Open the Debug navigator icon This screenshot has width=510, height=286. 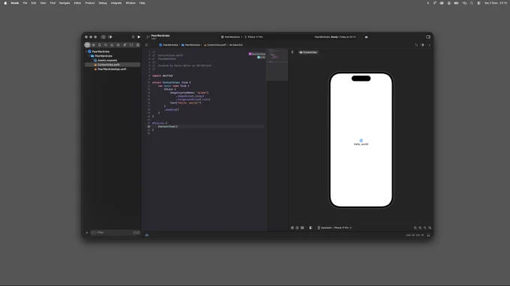(x=124, y=45)
